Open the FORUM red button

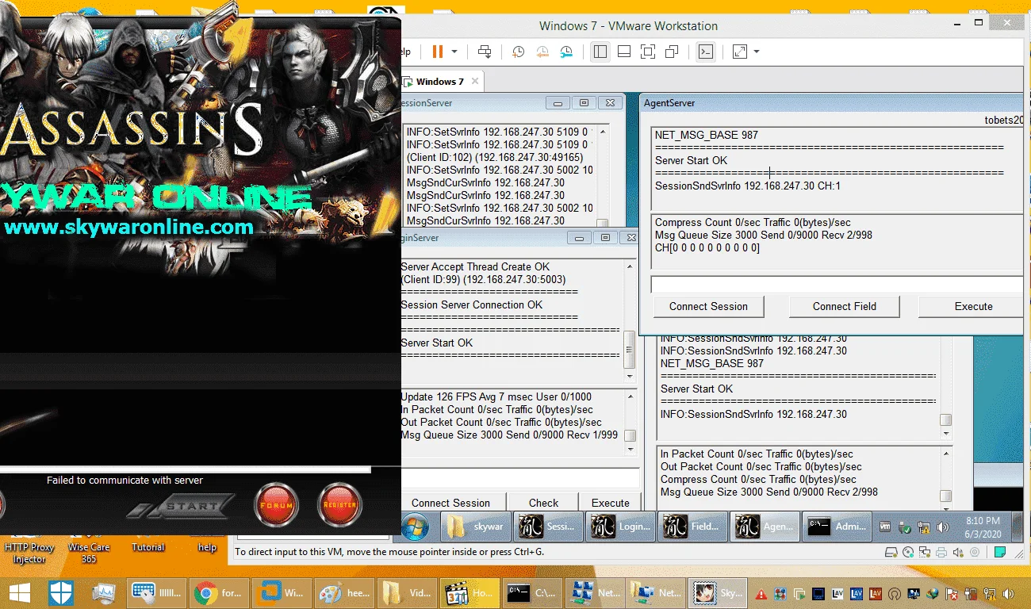tap(276, 505)
